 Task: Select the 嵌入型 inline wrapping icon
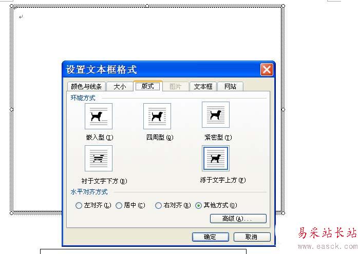pos(99,116)
